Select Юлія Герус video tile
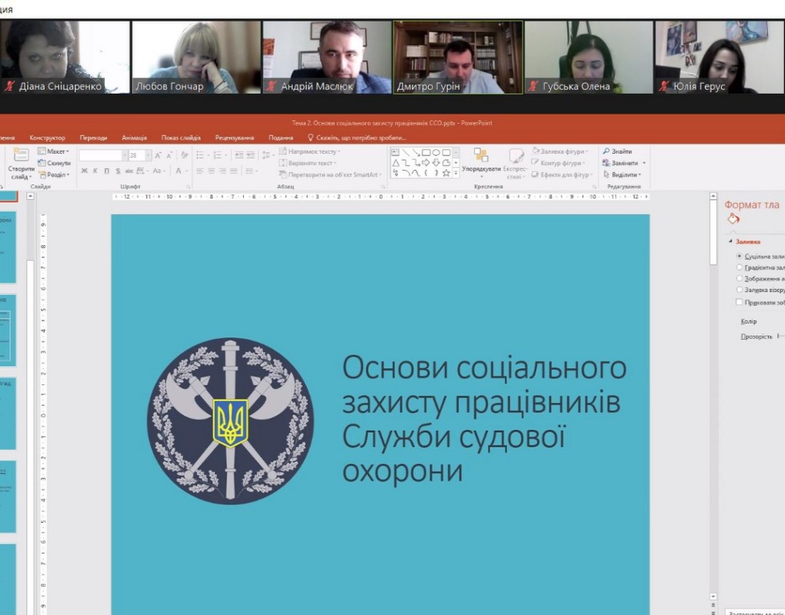This screenshot has width=785, height=615. 720,57
